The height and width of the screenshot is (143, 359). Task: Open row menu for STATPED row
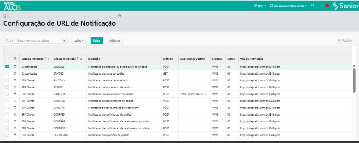tap(15, 73)
